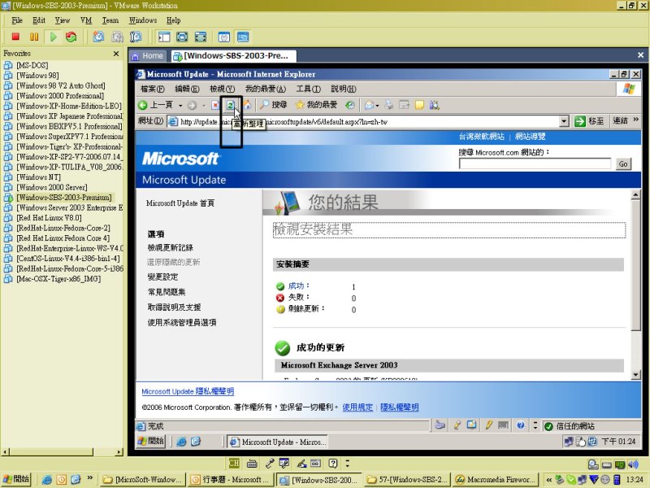
Task: Click the Macromedia Fireworks taskbar button
Action: coord(496,479)
